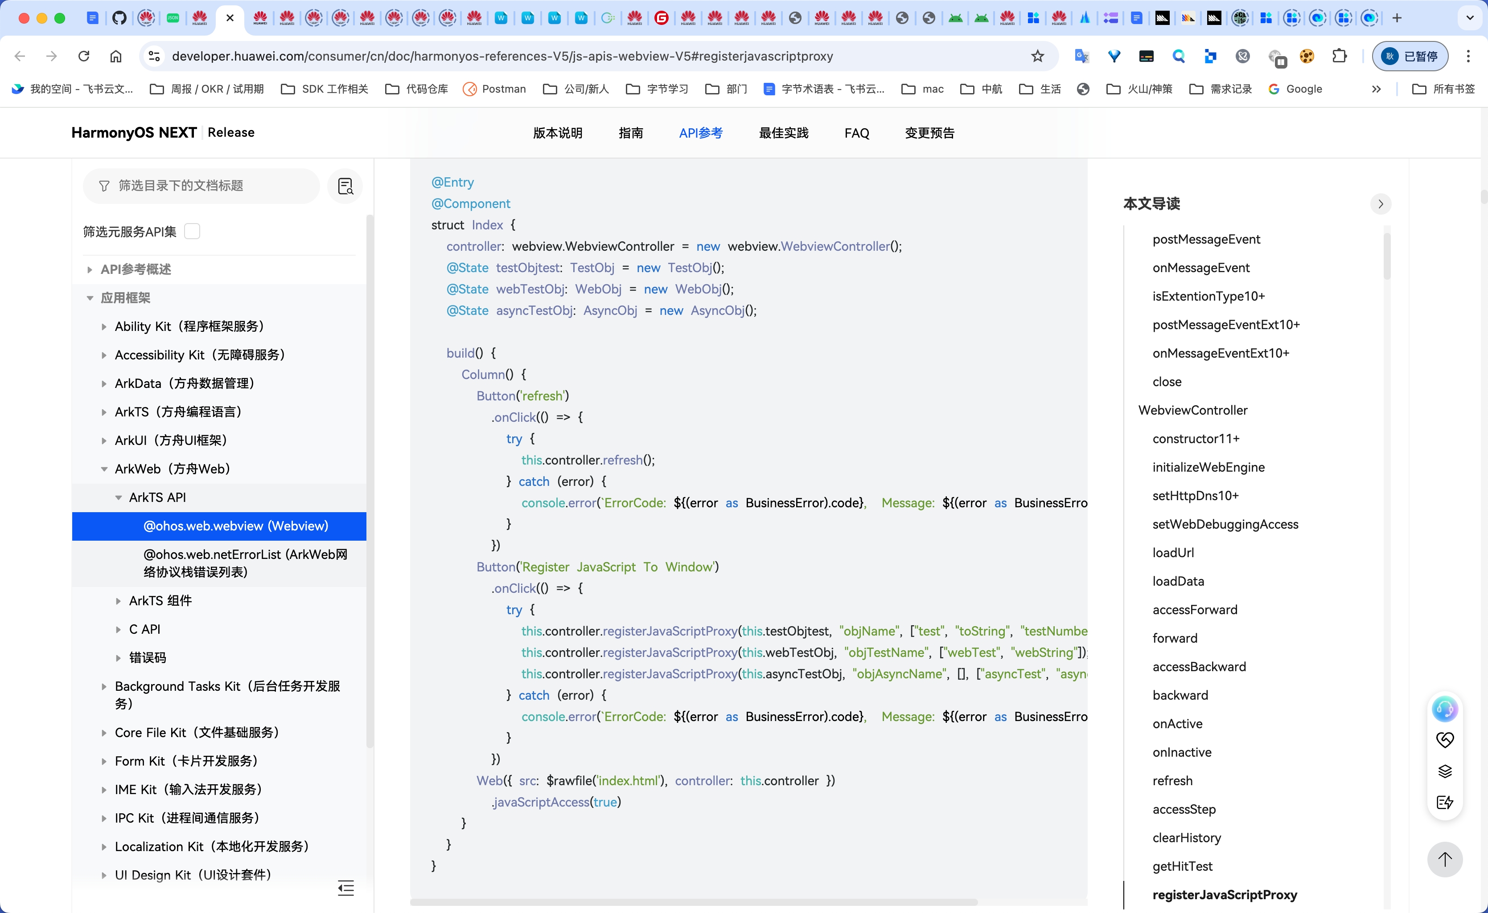Go to setWebDebuggingAccess outline entry

[x=1225, y=524]
